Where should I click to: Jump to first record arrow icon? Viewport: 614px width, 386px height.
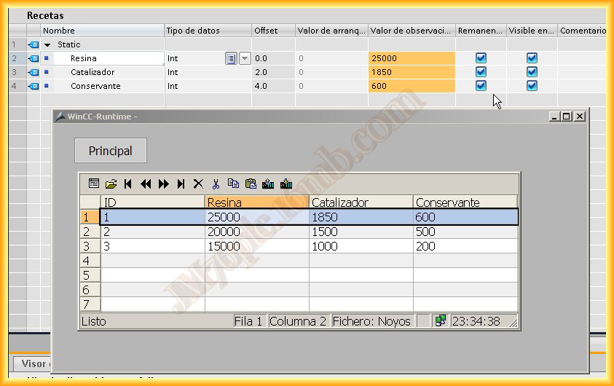point(128,184)
